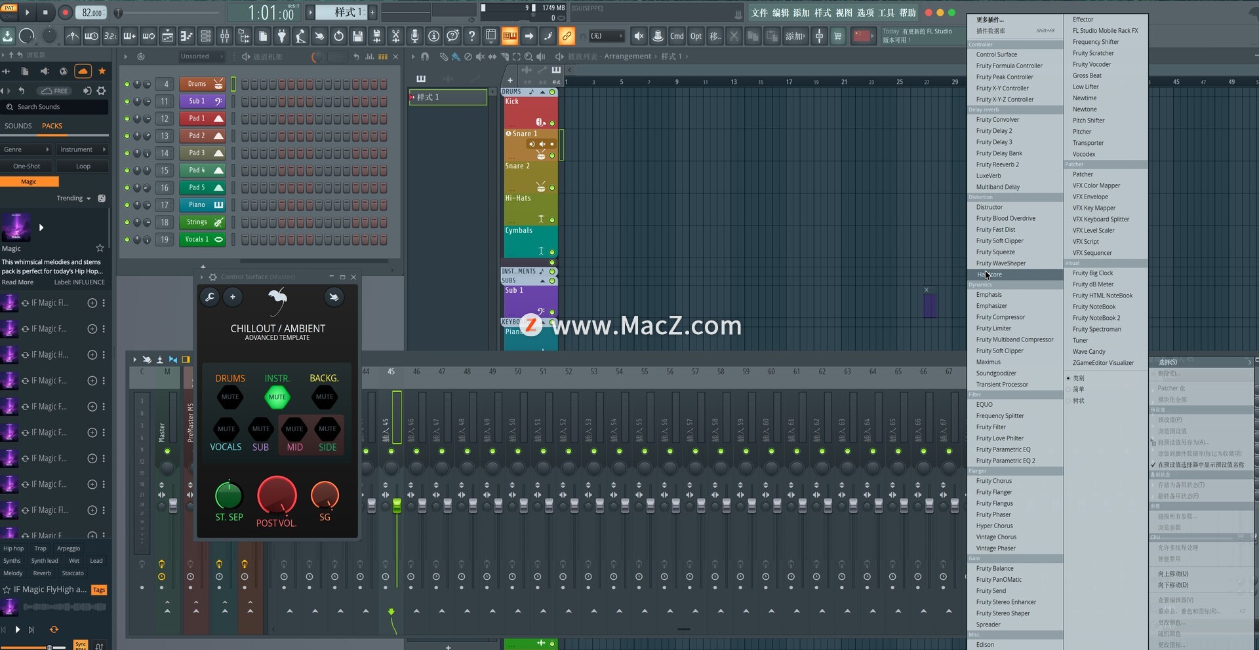Click the tempo 82.000 field
1259x650 pixels.
click(x=92, y=12)
